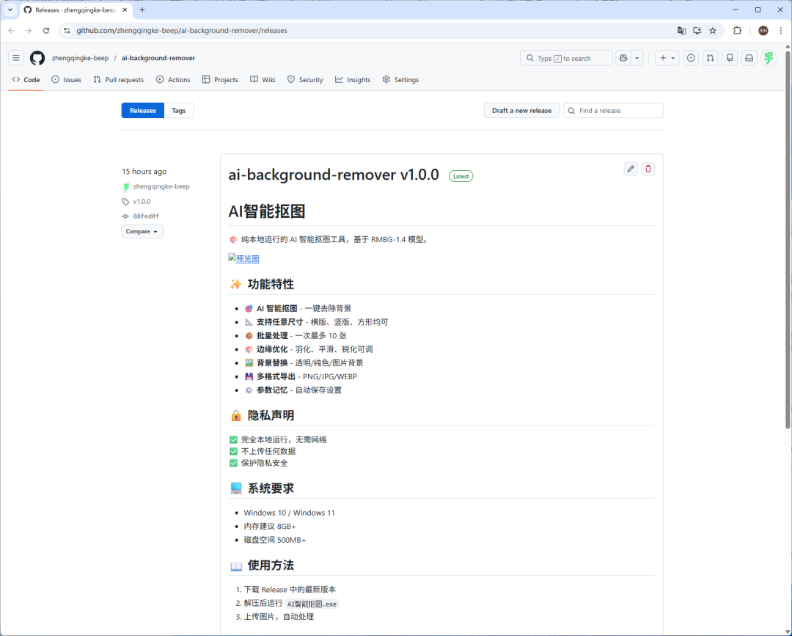Close the Releases browser tab

[x=125, y=10]
